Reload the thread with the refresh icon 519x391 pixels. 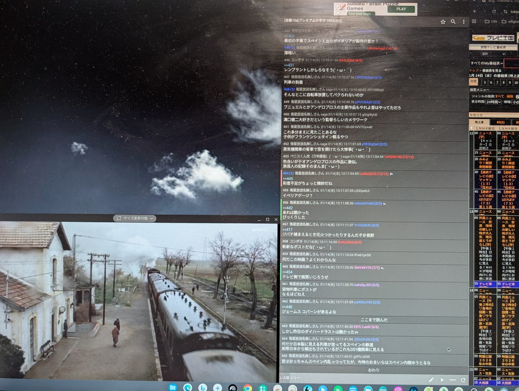(463, 380)
